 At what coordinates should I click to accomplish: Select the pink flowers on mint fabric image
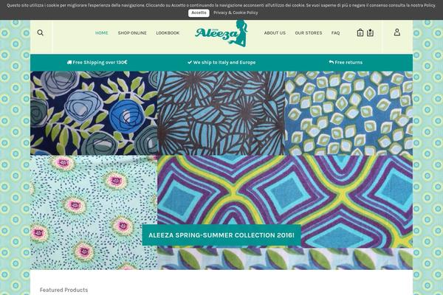[x=94, y=212]
